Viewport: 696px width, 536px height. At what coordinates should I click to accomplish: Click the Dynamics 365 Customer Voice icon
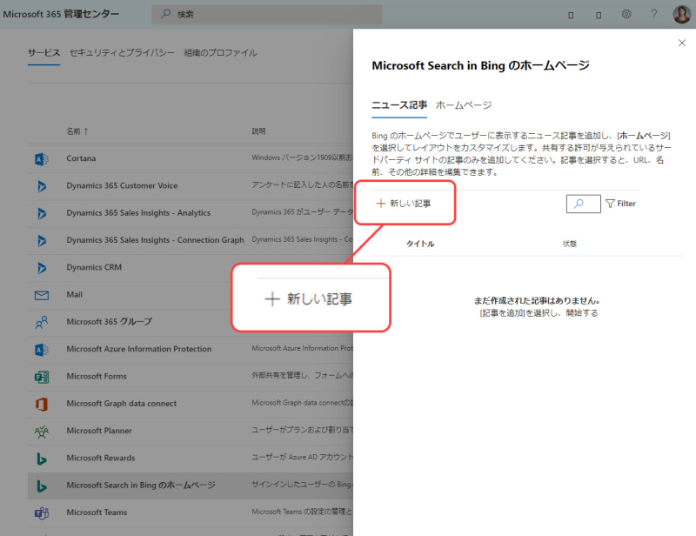point(42,186)
